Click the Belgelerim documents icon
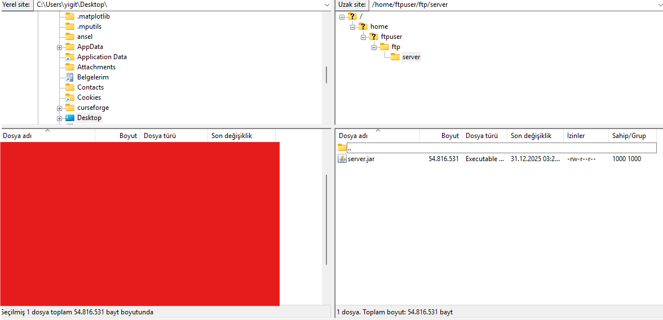 click(70, 77)
